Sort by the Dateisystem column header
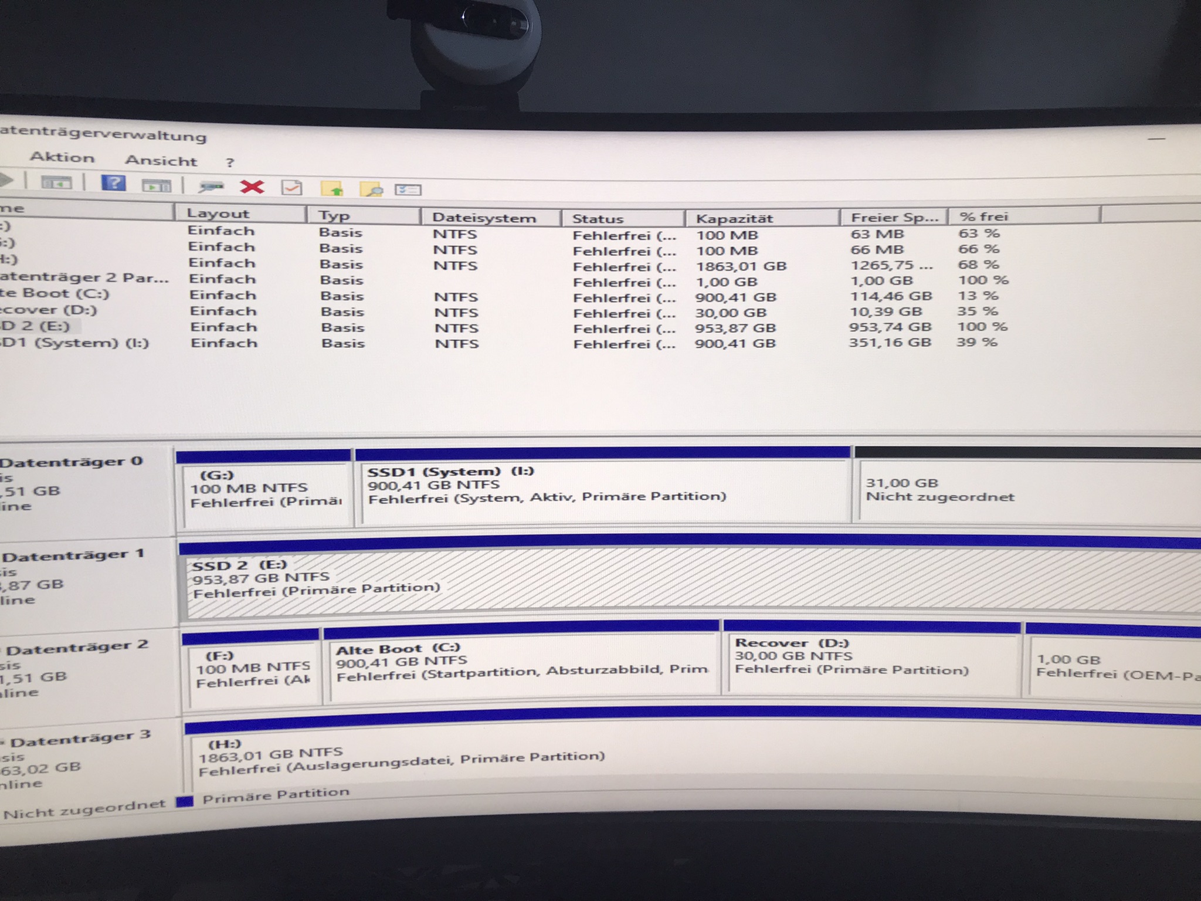This screenshot has width=1201, height=901. [x=484, y=218]
